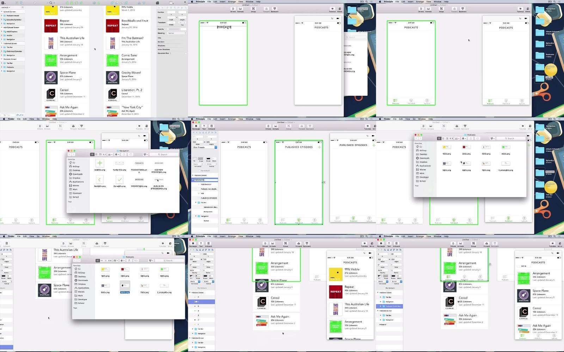Open the Arrange menu above the Size Presets inspector
The width and height of the screenshot is (564, 352).
tap(232, 119)
